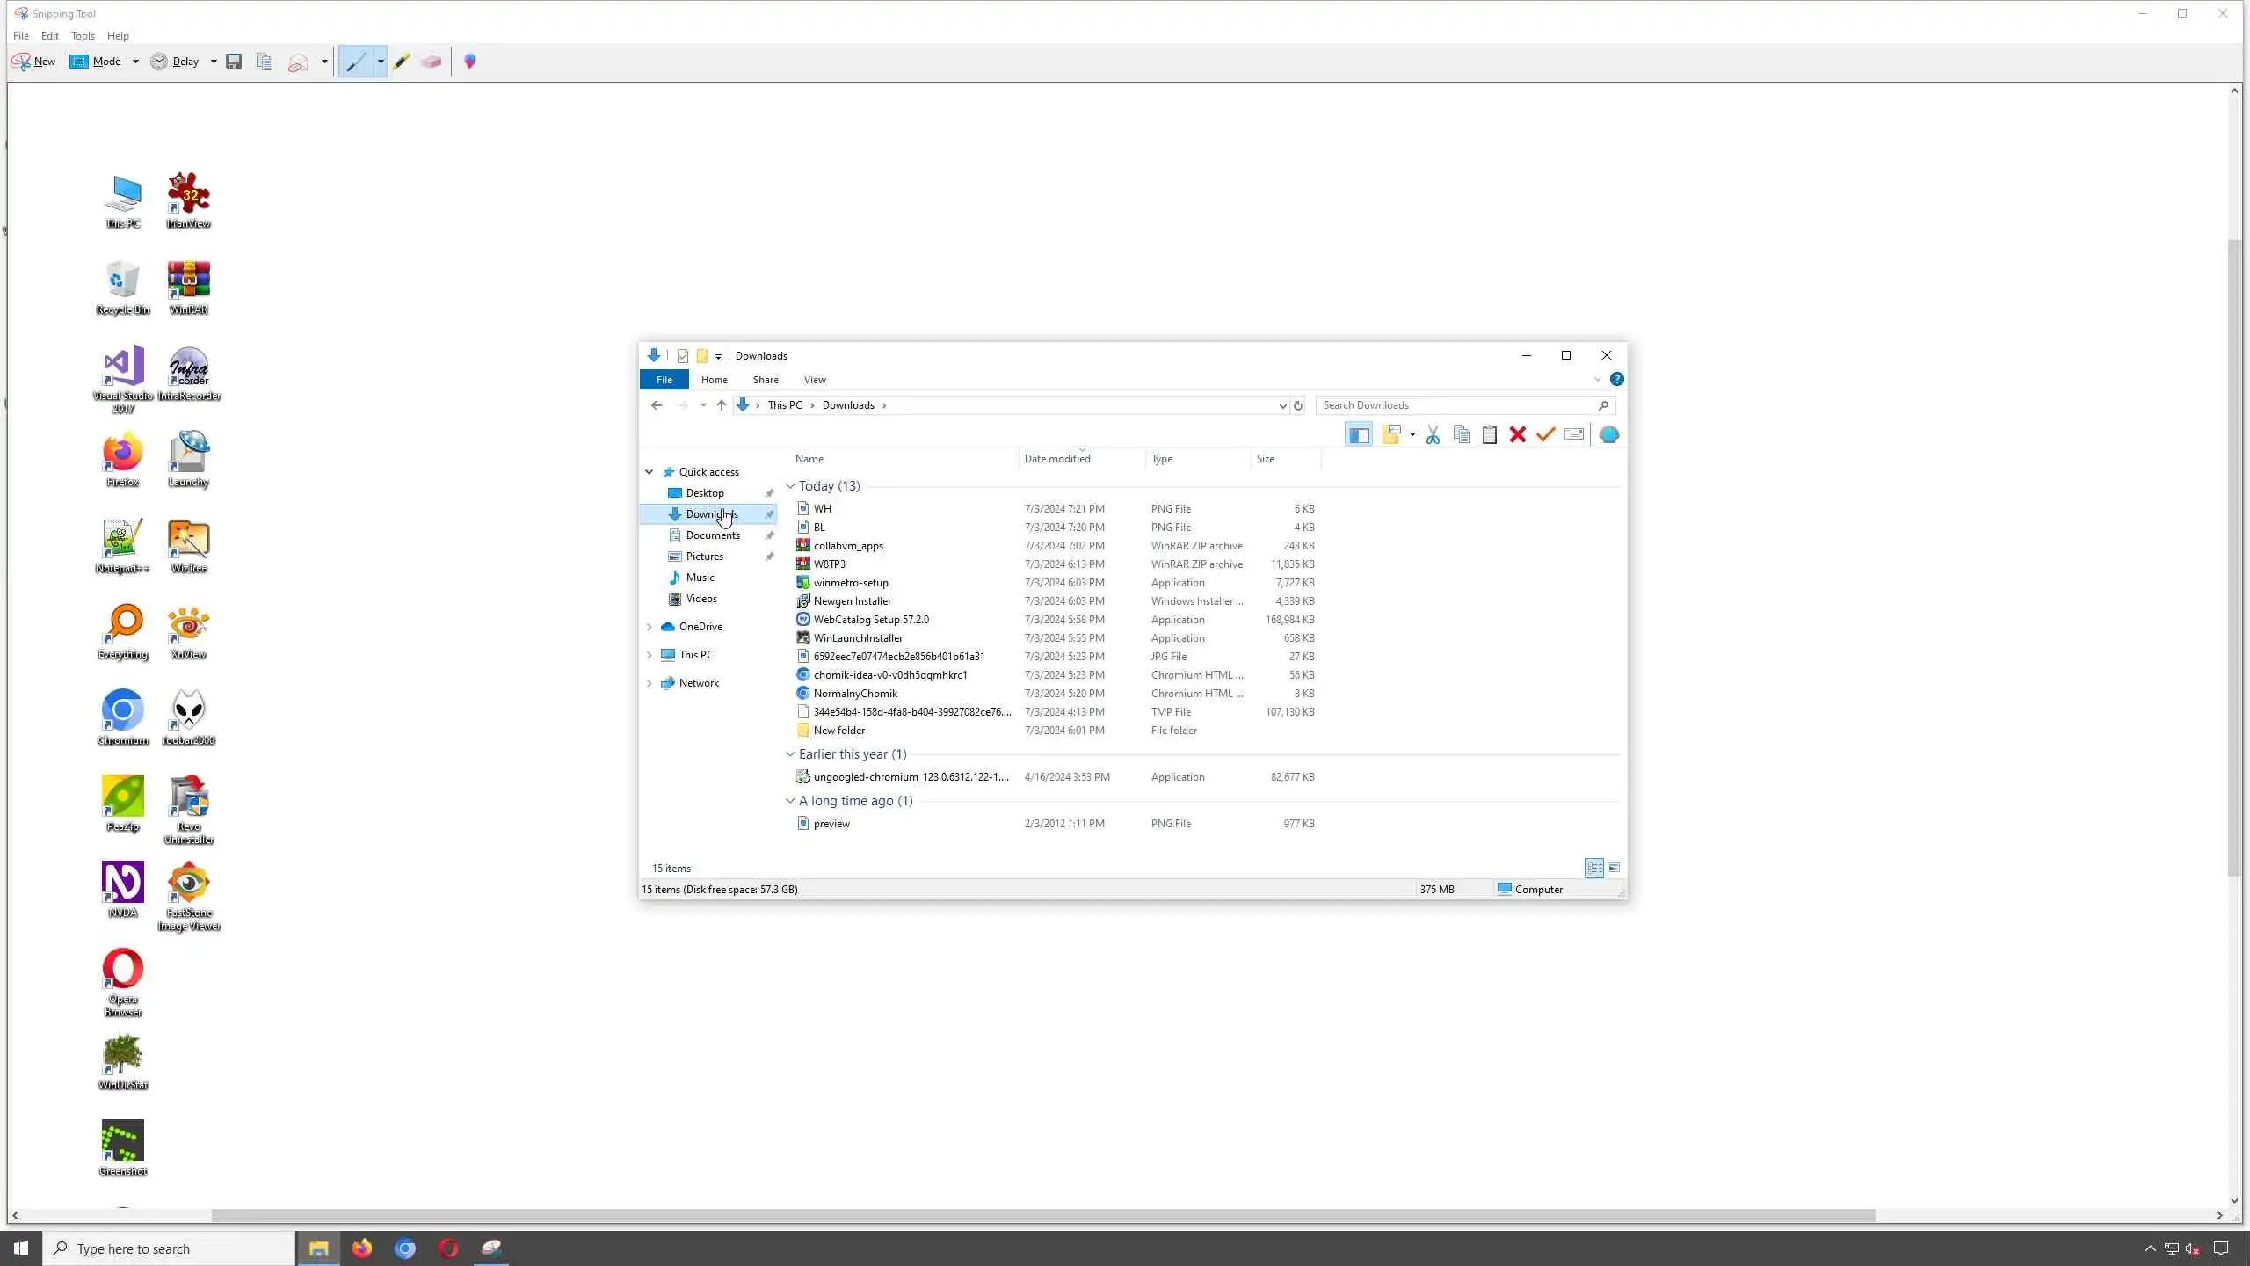
Task: Enable the yellow Highlighter tool
Action: click(x=402, y=62)
